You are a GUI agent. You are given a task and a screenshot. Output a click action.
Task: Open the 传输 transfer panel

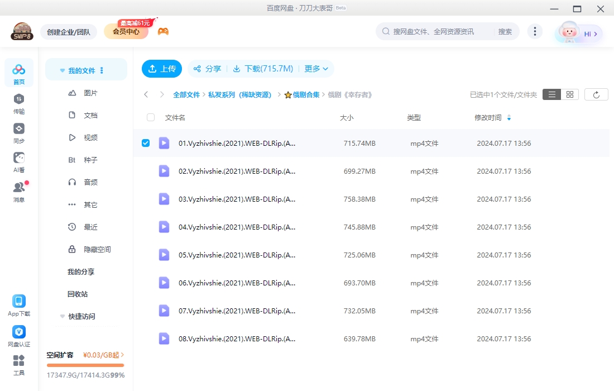coord(19,104)
